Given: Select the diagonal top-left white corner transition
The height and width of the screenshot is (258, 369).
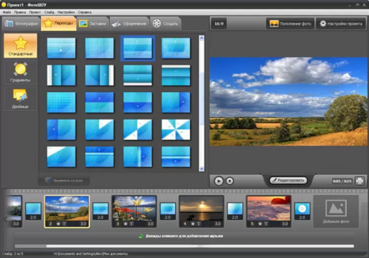Looking at the screenshot, I should tap(61, 156).
